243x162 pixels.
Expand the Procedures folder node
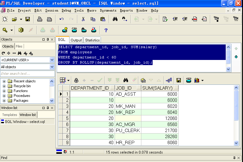click(4, 96)
